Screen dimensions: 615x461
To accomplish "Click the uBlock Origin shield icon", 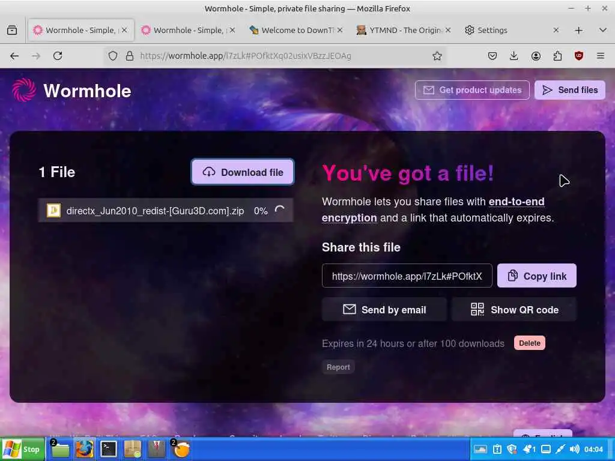I will 579,56.
